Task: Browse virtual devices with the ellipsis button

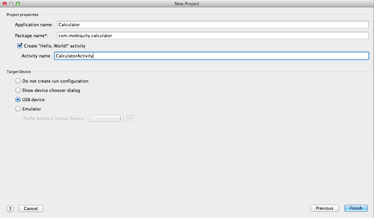Action: pyautogui.click(x=130, y=118)
